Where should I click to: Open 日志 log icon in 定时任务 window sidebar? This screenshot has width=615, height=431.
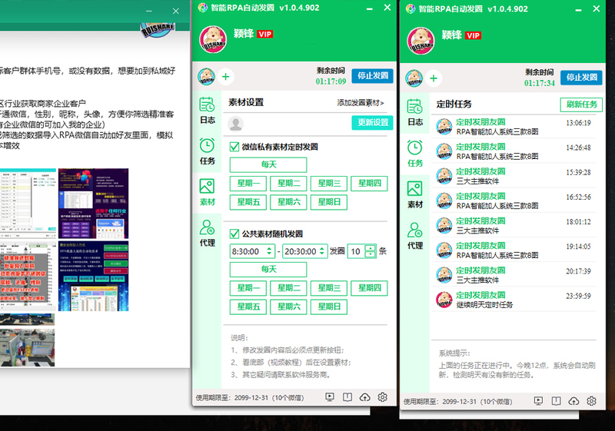pyautogui.click(x=415, y=111)
